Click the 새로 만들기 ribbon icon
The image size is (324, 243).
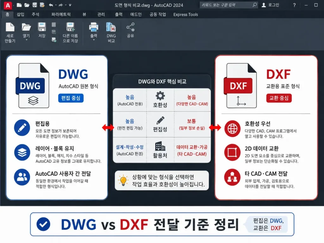(x=10, y=27)
